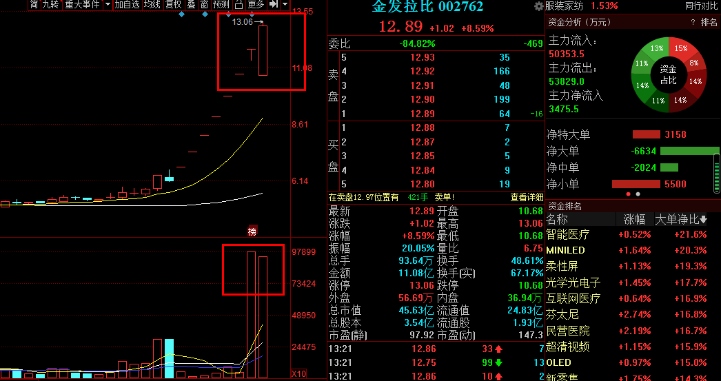
Task: Toggle the 叠 overlay button
Action: [192, 5]
